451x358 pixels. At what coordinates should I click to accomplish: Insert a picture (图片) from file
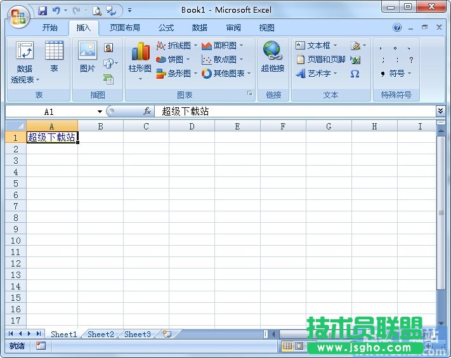point(87,57)
